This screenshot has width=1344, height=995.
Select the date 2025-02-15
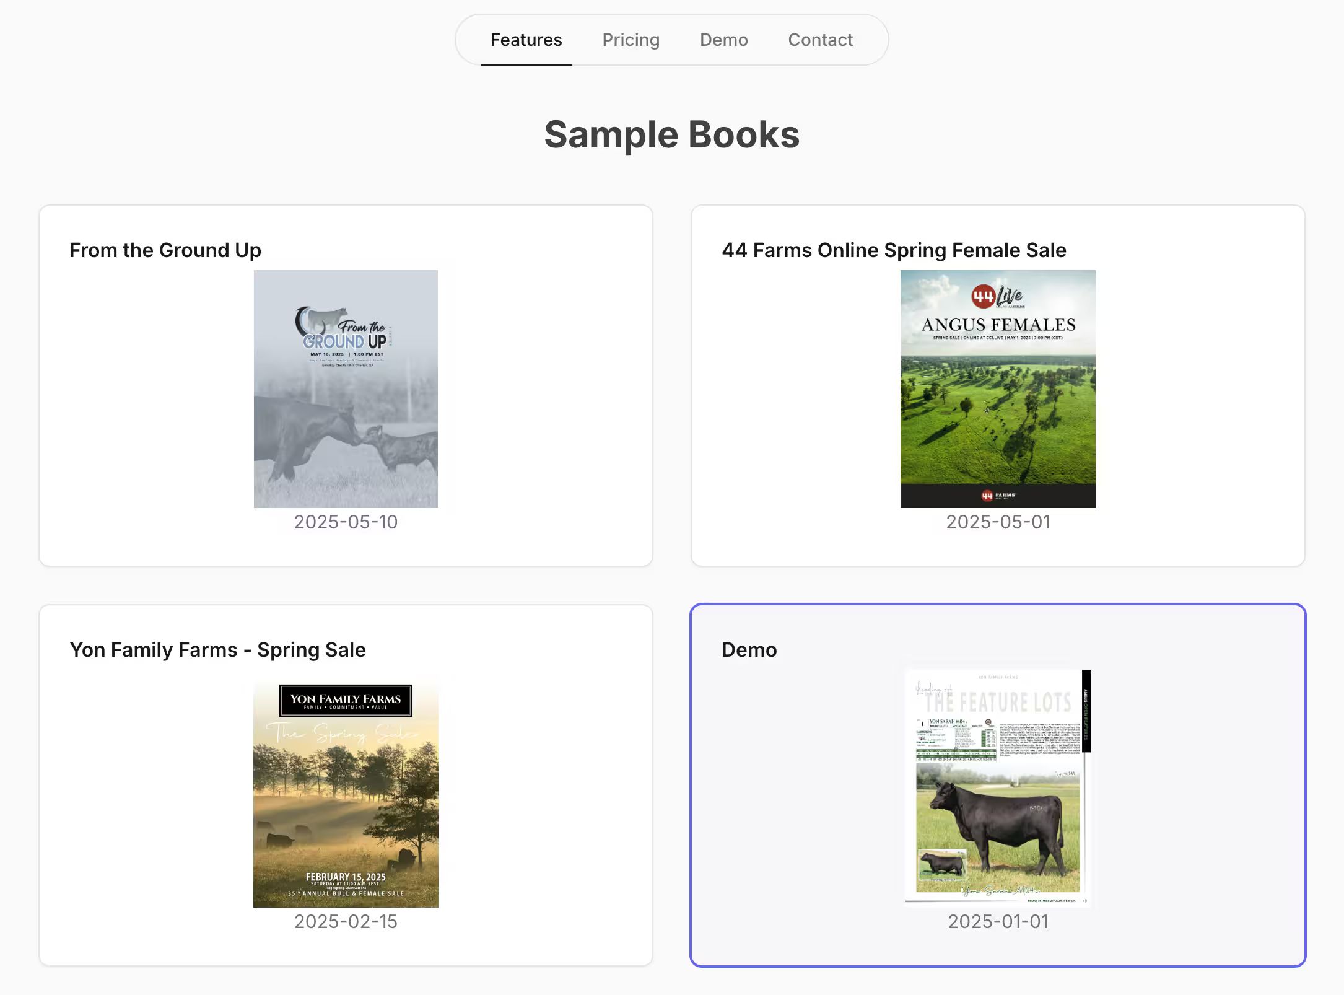[x=346, y=921]
